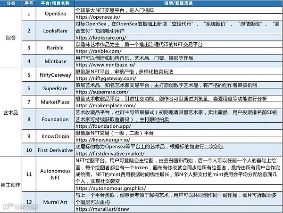Select sequence number 5 cell
The width and height of the screenshot is (283, 213).
(29, 75)
